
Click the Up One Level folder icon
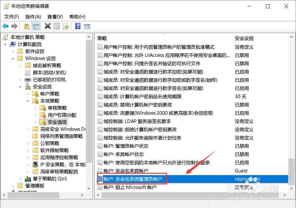point(27,26)
